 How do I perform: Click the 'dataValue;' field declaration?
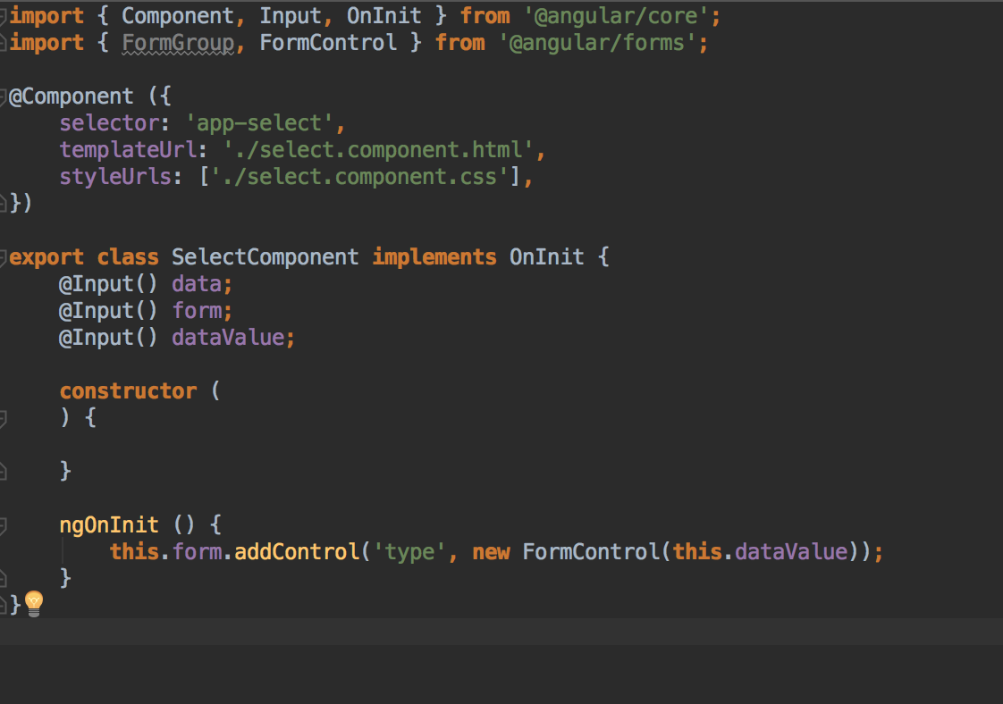233,338
